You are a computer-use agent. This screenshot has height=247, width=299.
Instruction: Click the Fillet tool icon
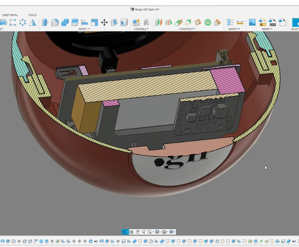[55, 23]
